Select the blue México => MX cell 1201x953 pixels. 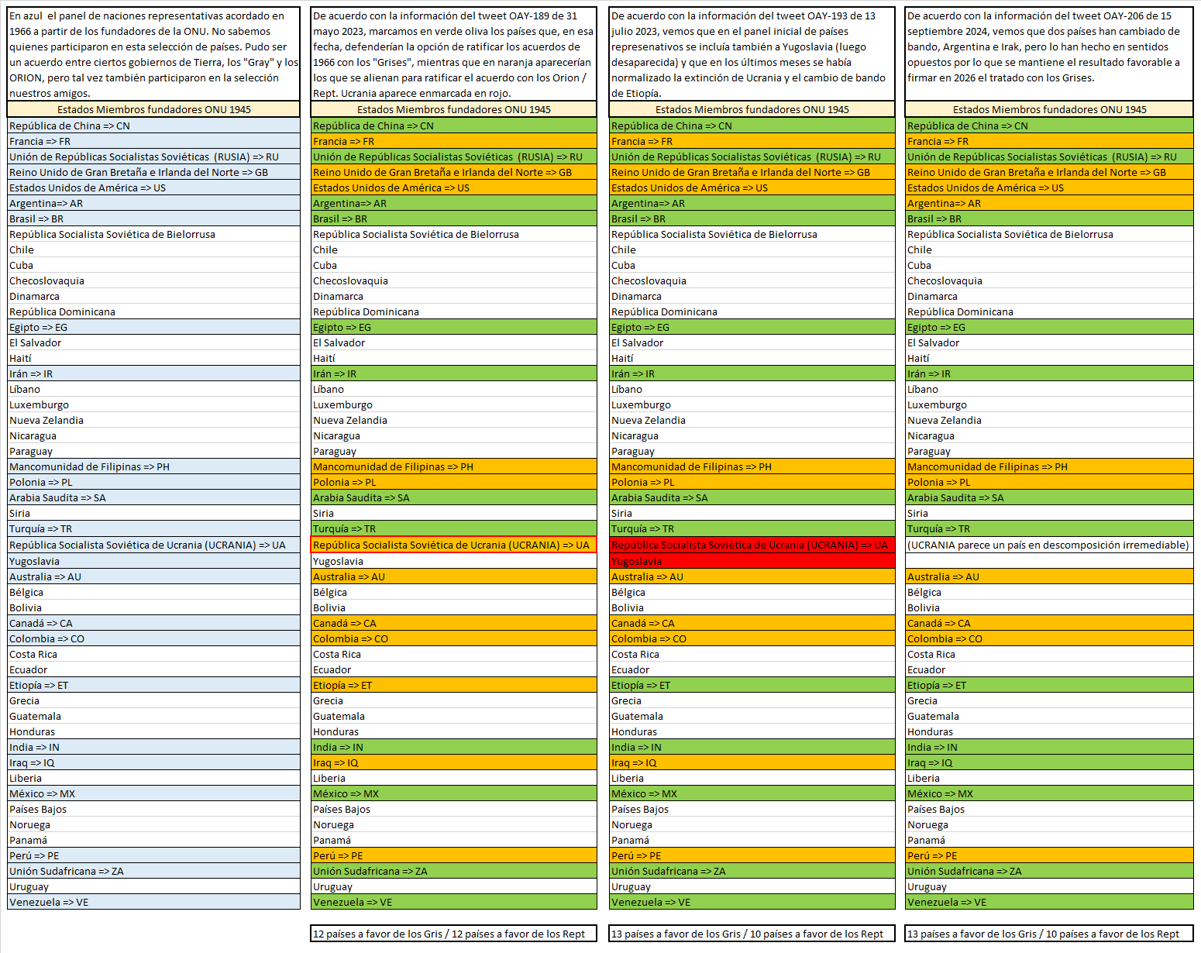[x=153, y=793]
